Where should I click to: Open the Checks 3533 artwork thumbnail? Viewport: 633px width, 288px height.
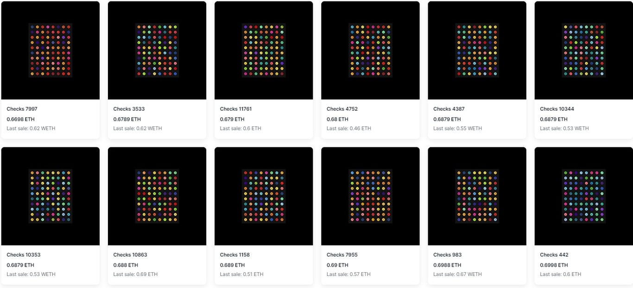pyautogui.click(x=157, y=50)
